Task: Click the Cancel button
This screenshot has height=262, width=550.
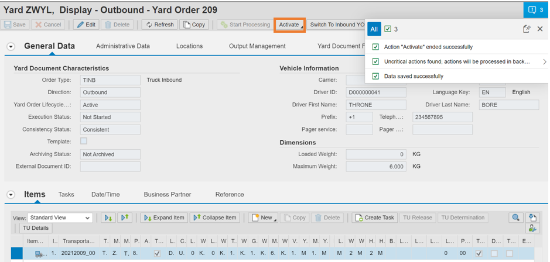Action: (x=48, y=25)
